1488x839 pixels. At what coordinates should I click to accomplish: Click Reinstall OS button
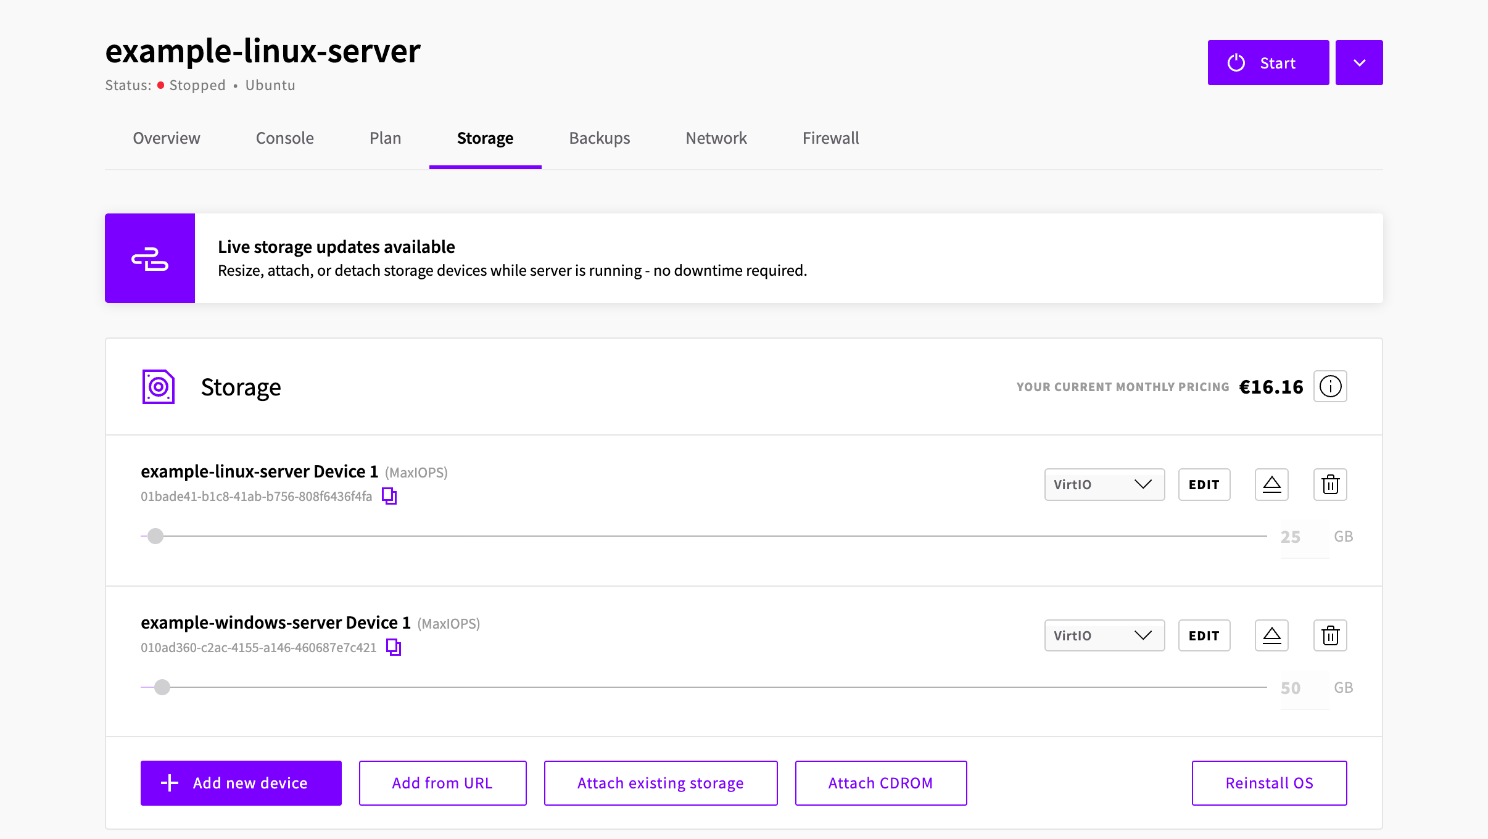(1270, 783)
